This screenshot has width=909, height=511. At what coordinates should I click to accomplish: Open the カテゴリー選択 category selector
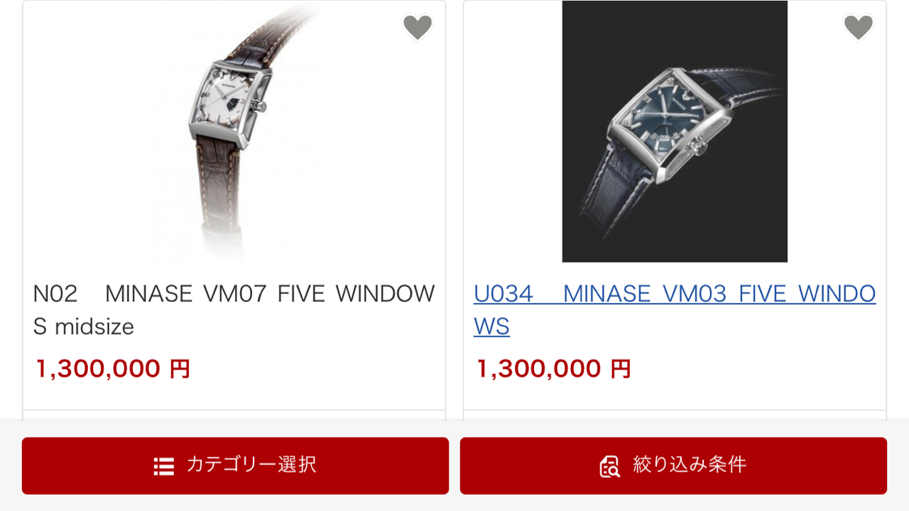coord(235,466)
